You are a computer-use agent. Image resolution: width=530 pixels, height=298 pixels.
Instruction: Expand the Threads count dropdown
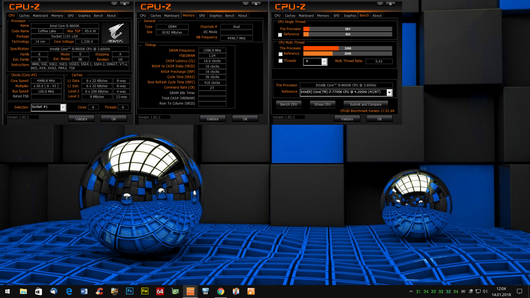(324, 62)
